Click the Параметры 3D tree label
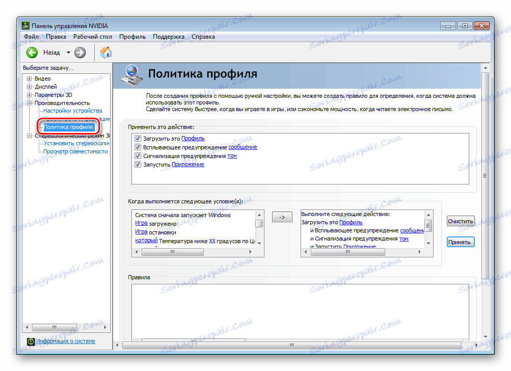 click(53, 95)
